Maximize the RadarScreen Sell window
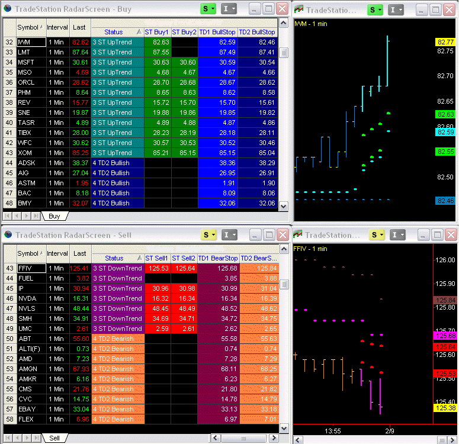The image size is (459, 444). pyautogui.click(x=269, y=235)
